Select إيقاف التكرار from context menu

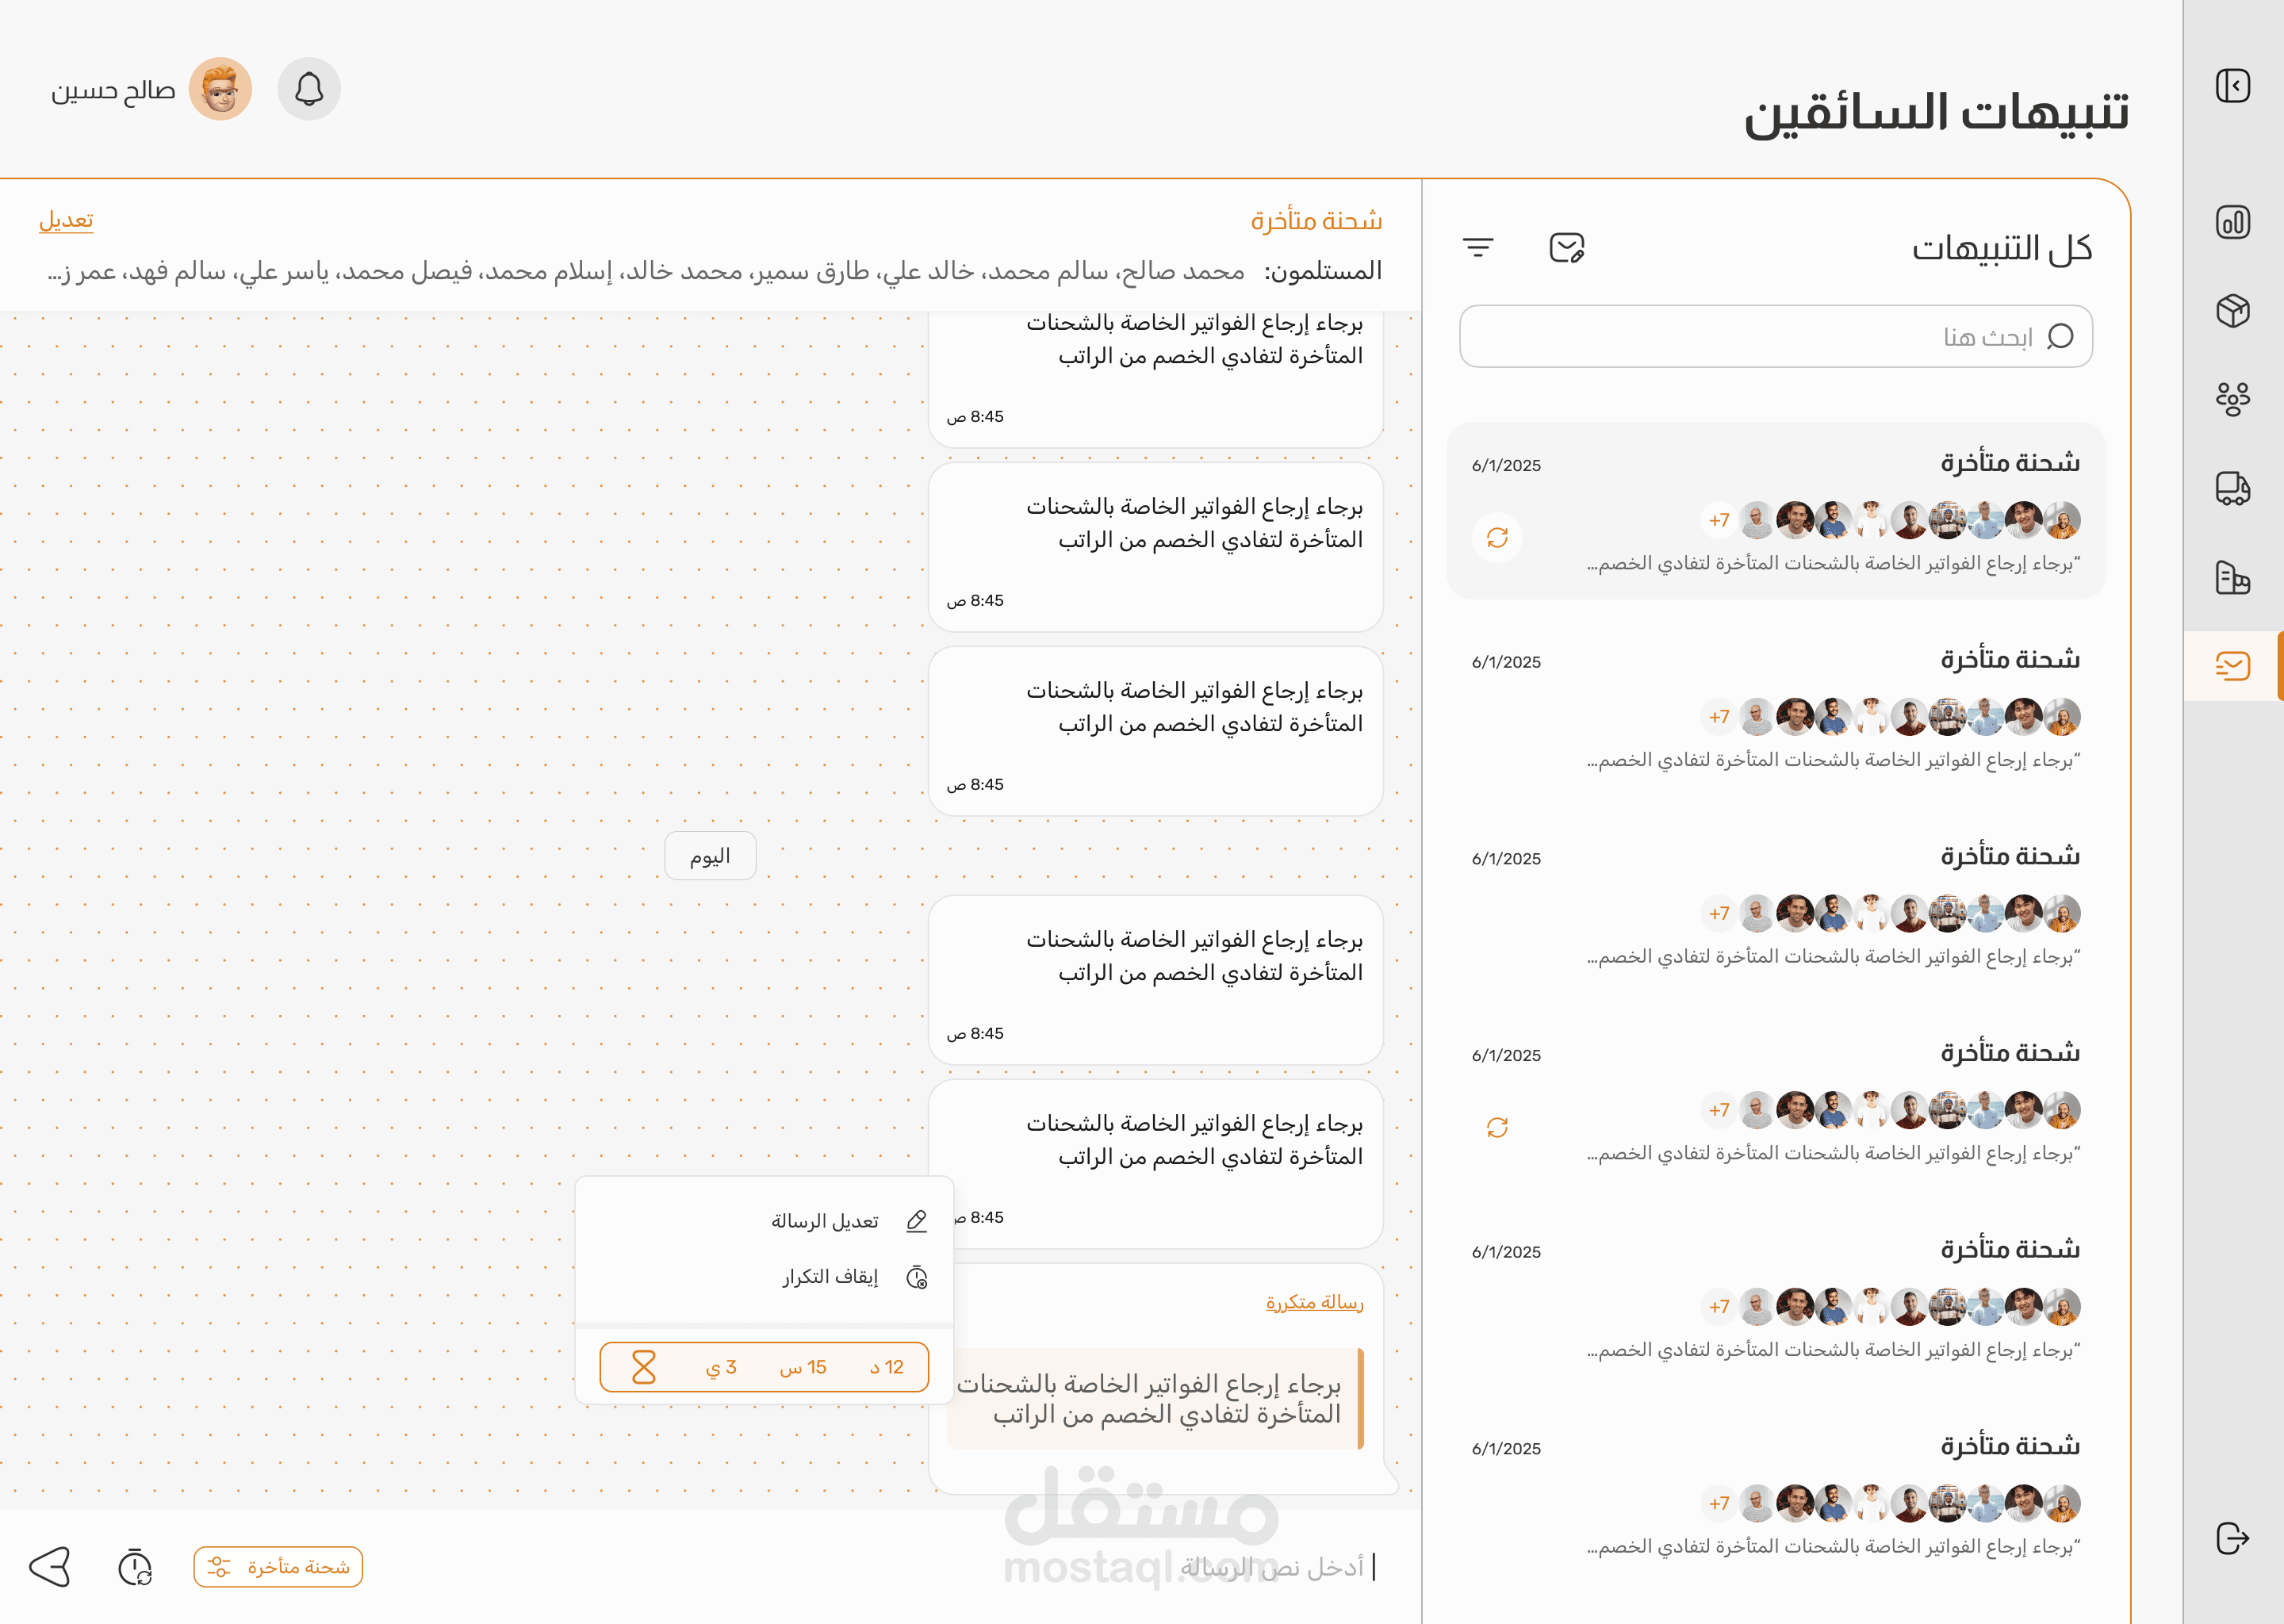[x=830, y=1277]
